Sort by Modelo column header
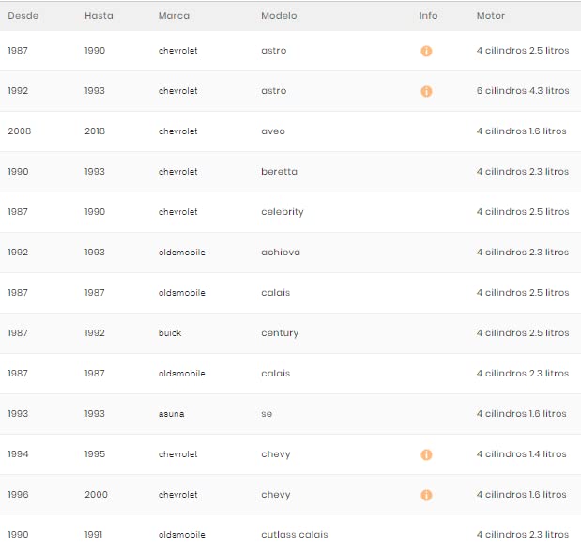Image resolution: width=581 pixels, height=553 pixels. tap(279, 16)
